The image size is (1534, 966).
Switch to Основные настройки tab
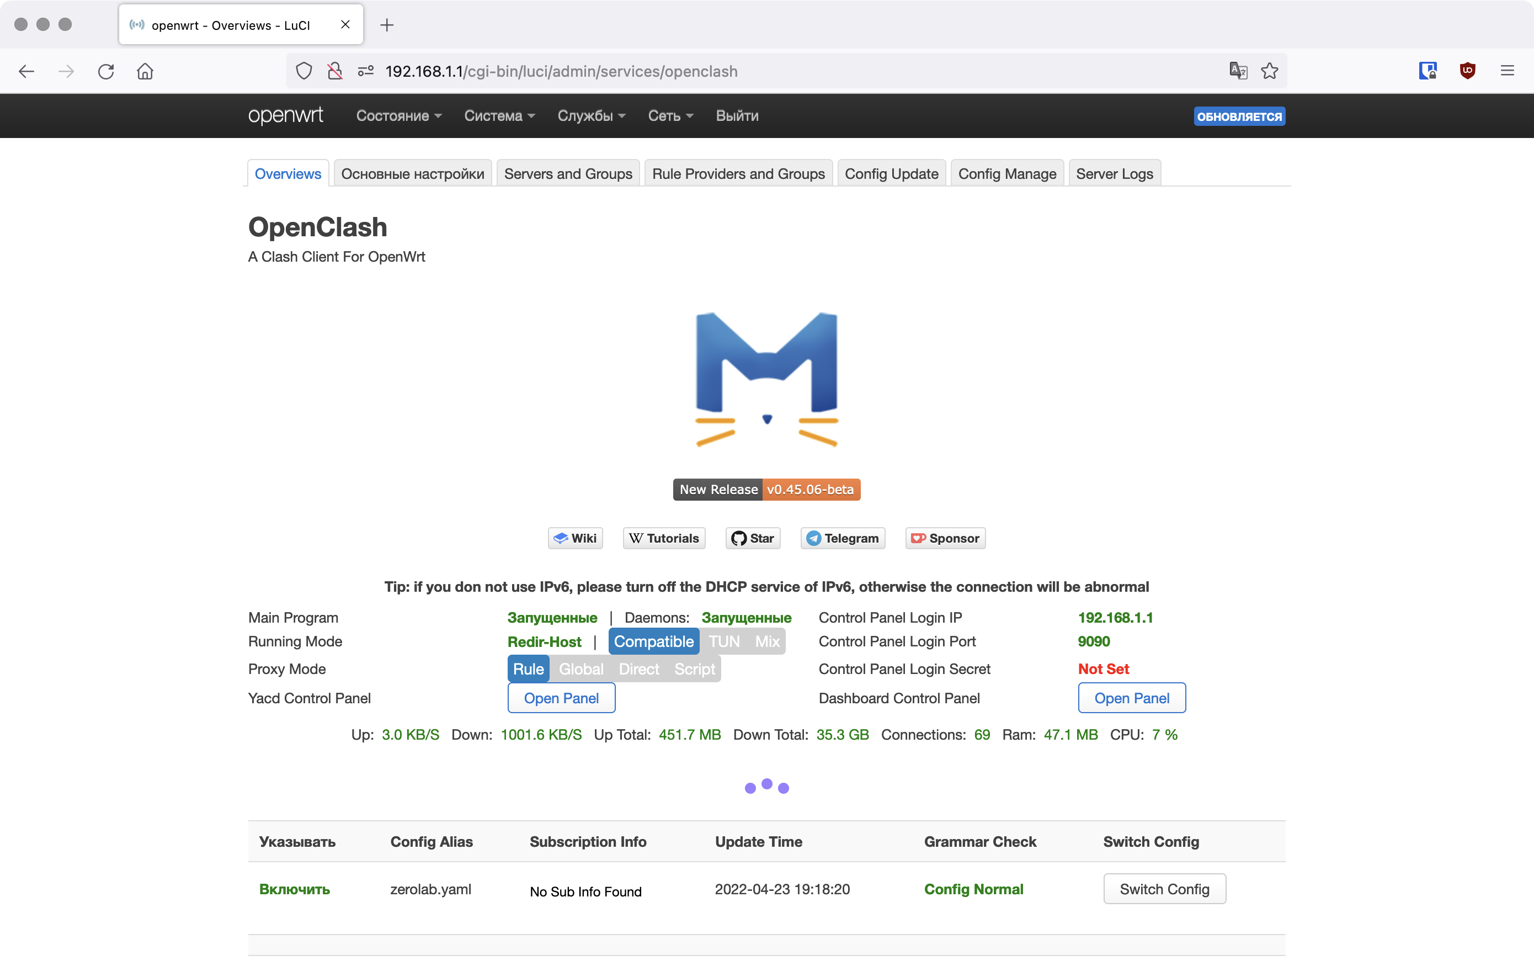[x=413, y=173]
